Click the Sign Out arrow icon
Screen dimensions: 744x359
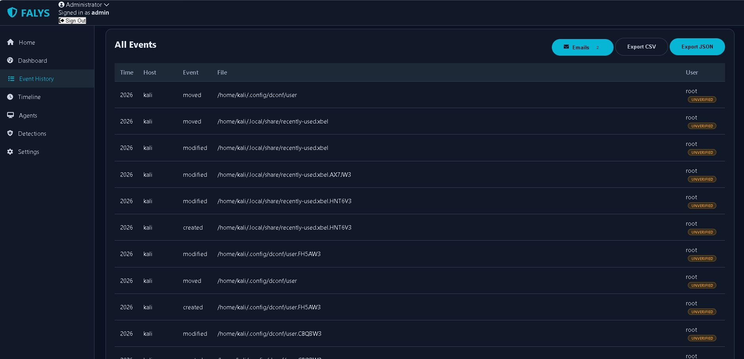[x=62, y=21]
